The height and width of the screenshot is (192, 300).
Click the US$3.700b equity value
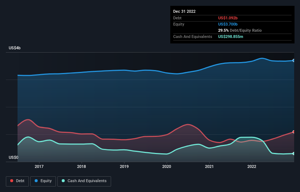(228, 24)
